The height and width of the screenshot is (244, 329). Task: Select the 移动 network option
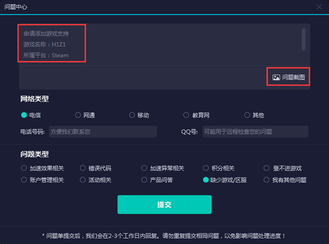pyautogui.click(x=132, y=115)
